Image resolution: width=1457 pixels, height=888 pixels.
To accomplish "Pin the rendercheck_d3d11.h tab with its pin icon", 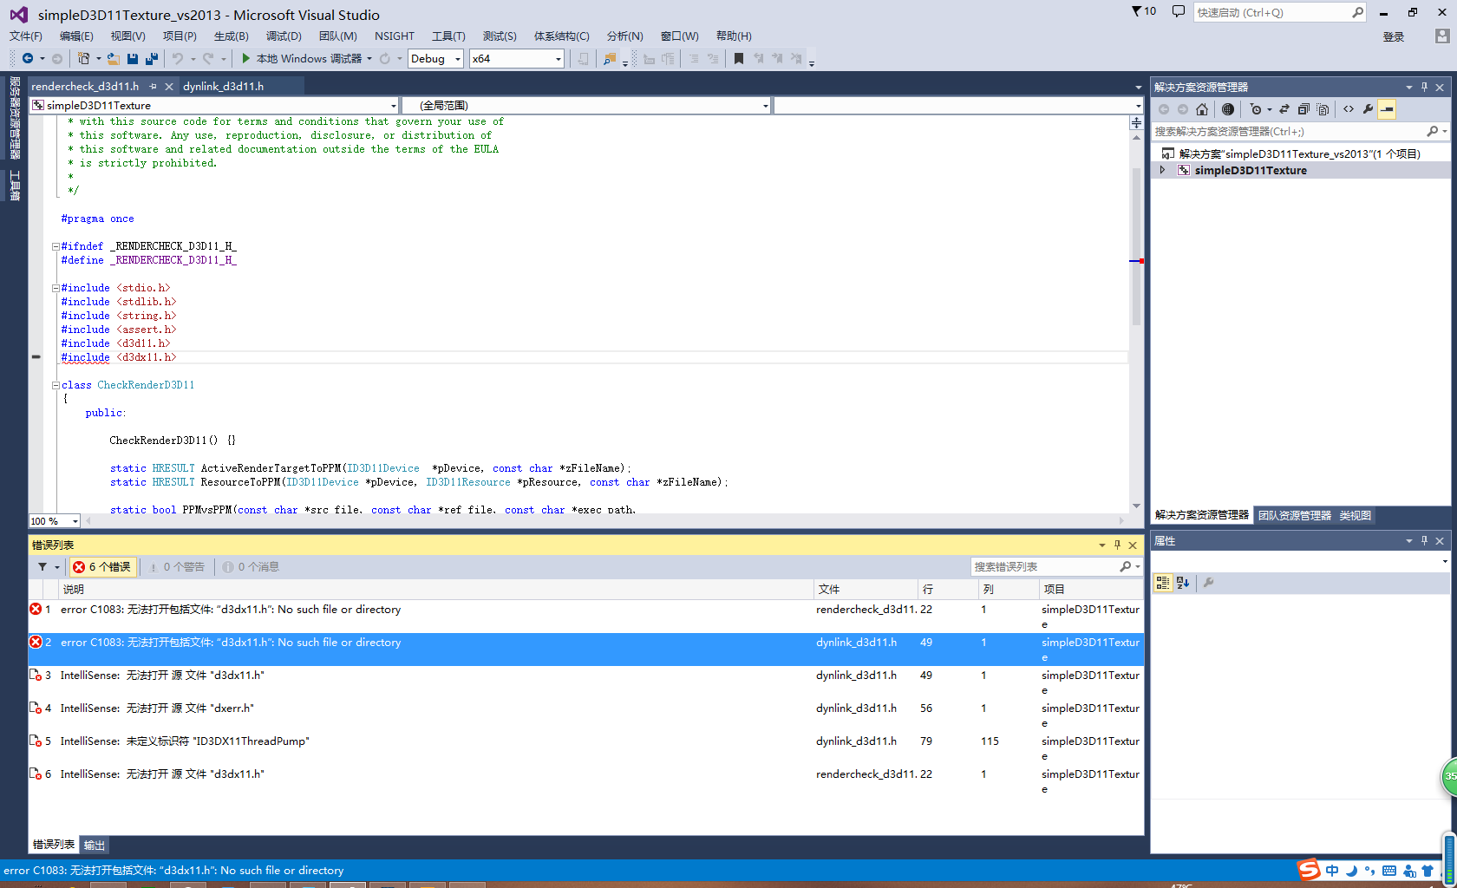I will [153, 87].
